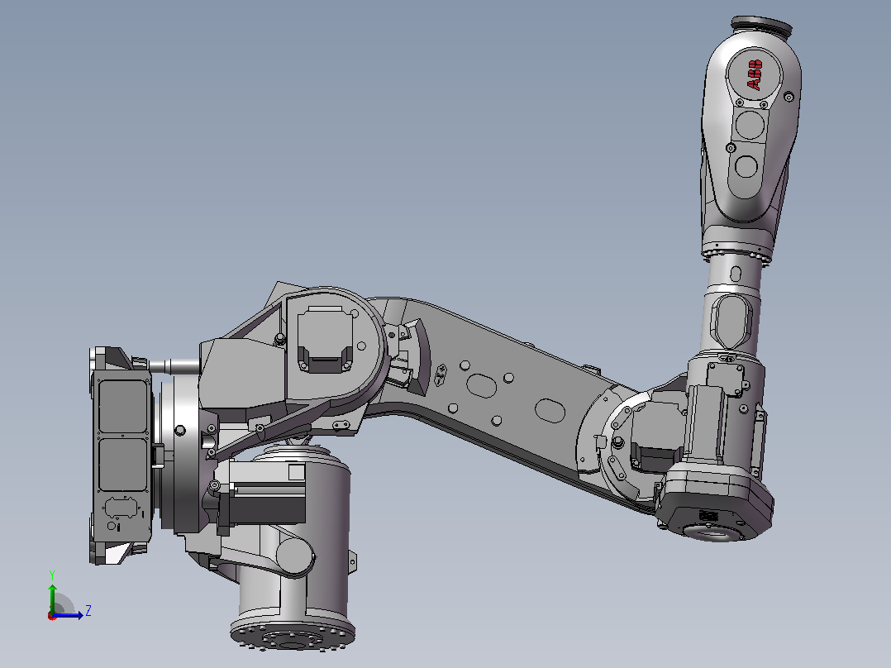Select the lower round cover on upper housing
The width and height of the screenshot is (891, 668).
coord(746,166)
